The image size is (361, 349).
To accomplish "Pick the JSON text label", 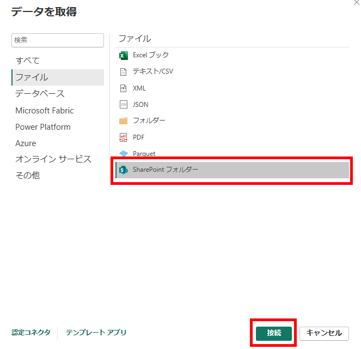I will point(140,105).
